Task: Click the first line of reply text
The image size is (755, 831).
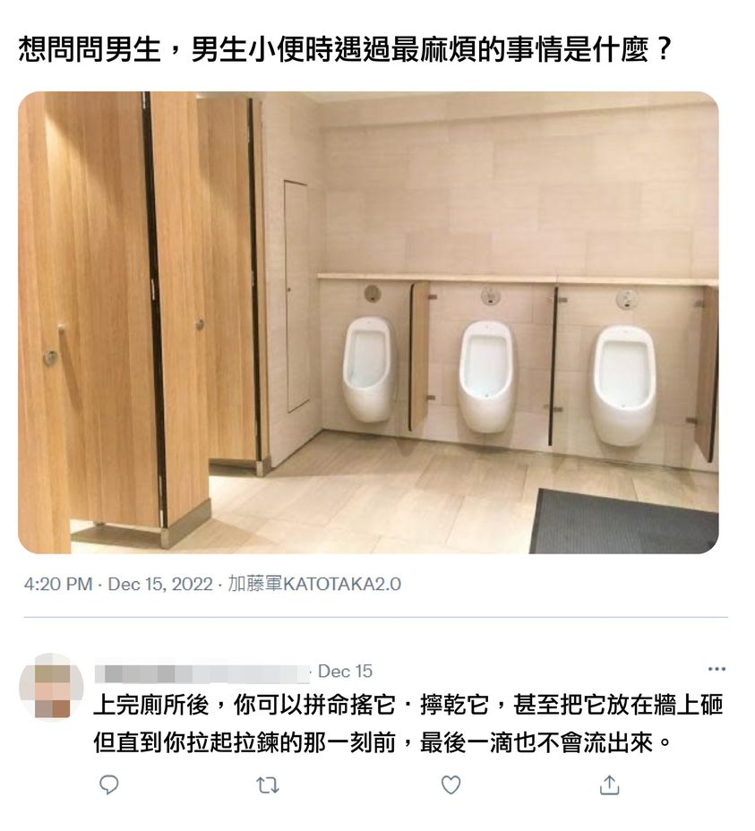Action: click(408, 705)
